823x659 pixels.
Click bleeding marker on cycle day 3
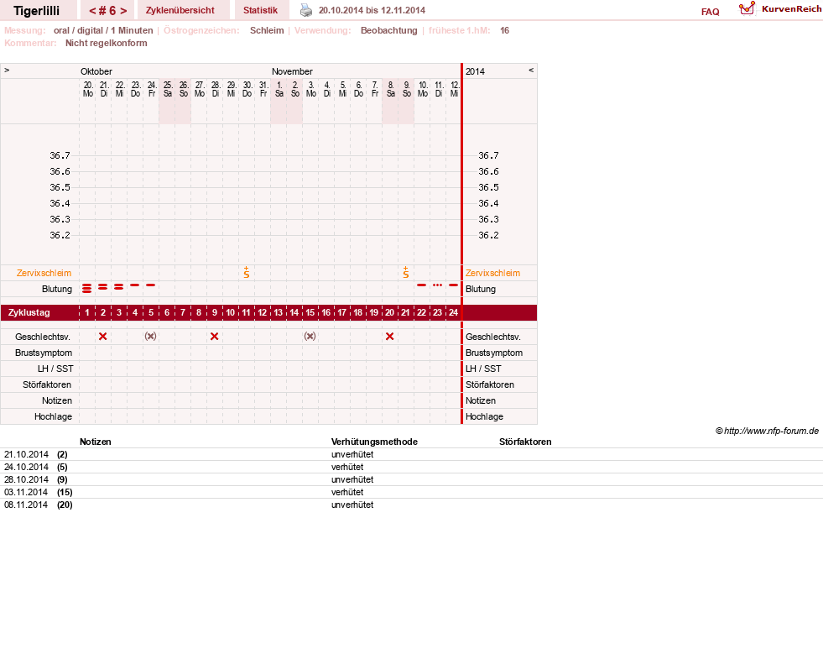(118, 287)
